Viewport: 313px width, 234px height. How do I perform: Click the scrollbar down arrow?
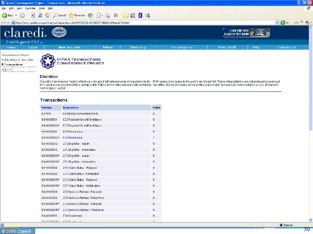tap(310, 220)
